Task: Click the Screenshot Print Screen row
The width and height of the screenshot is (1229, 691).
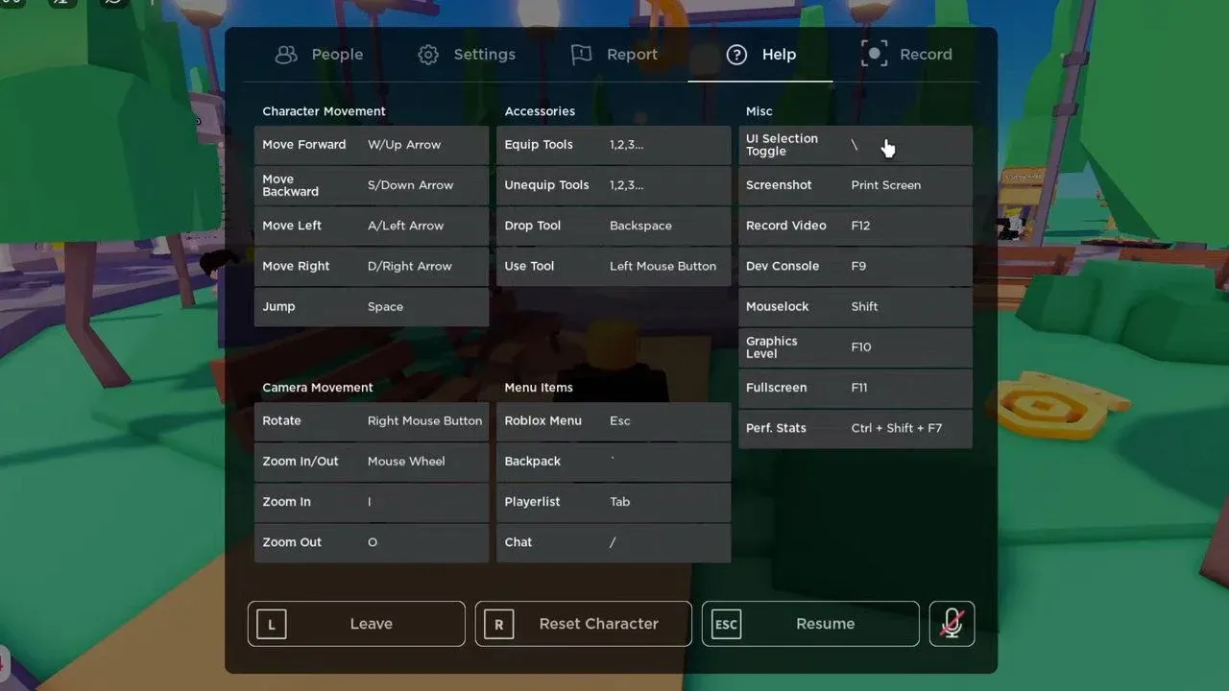Action: tap(855, 185)
